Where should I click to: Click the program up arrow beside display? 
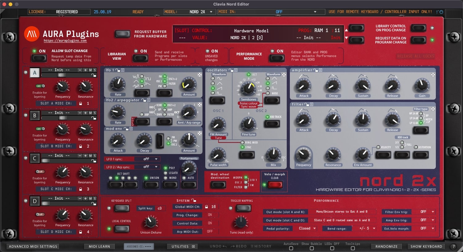(x=346, y=30)
